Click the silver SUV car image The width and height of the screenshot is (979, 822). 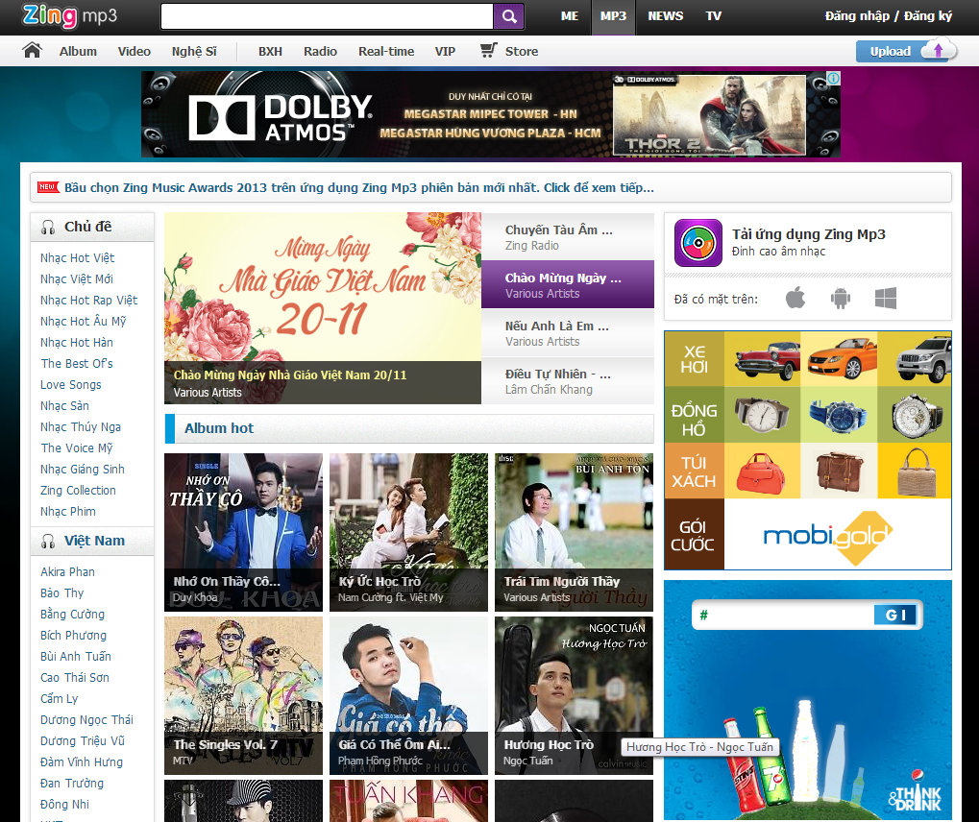tap(924, 359)
